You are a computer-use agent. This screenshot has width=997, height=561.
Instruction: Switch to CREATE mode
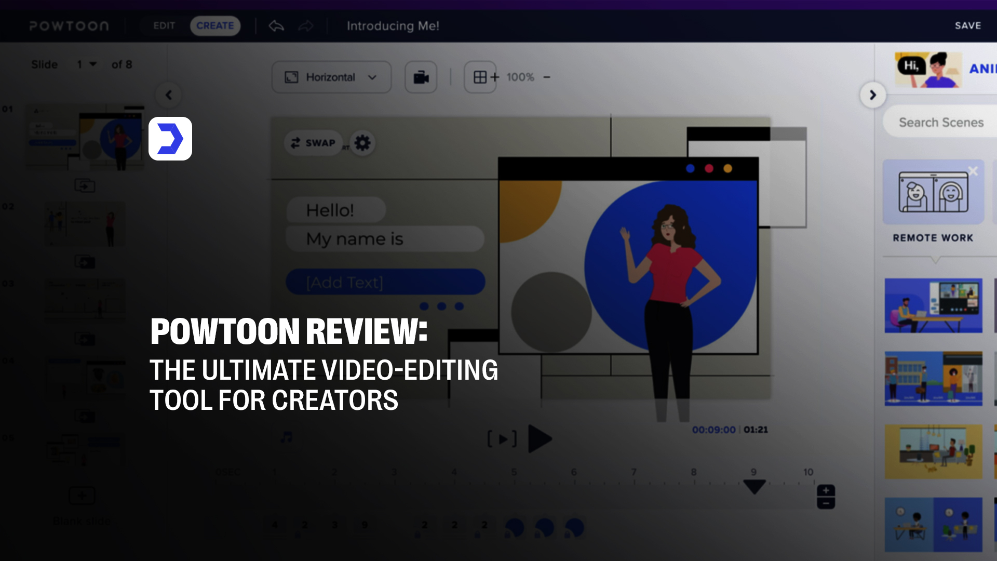click(215, 26)
